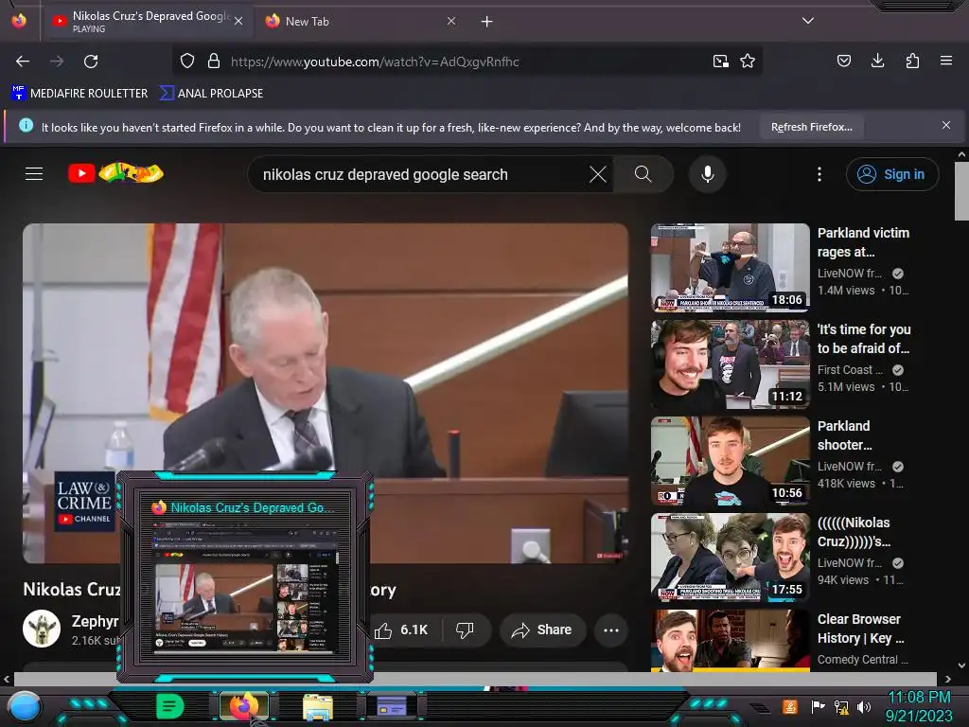Click the vertical page scrollbar thumb

coord(961,191)
